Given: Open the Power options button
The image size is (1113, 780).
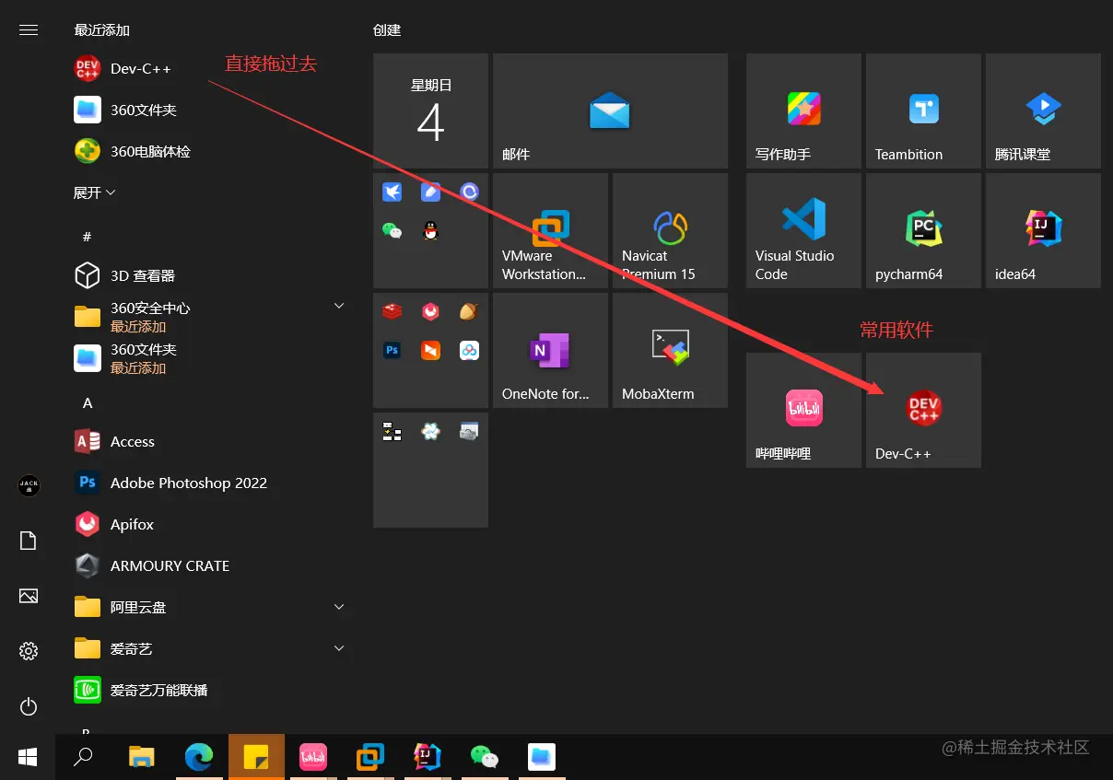Looking at the screenshot, I should point(29,706).
